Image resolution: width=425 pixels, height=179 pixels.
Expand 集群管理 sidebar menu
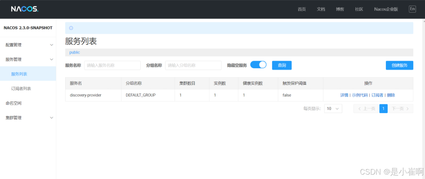pos(28,118)
